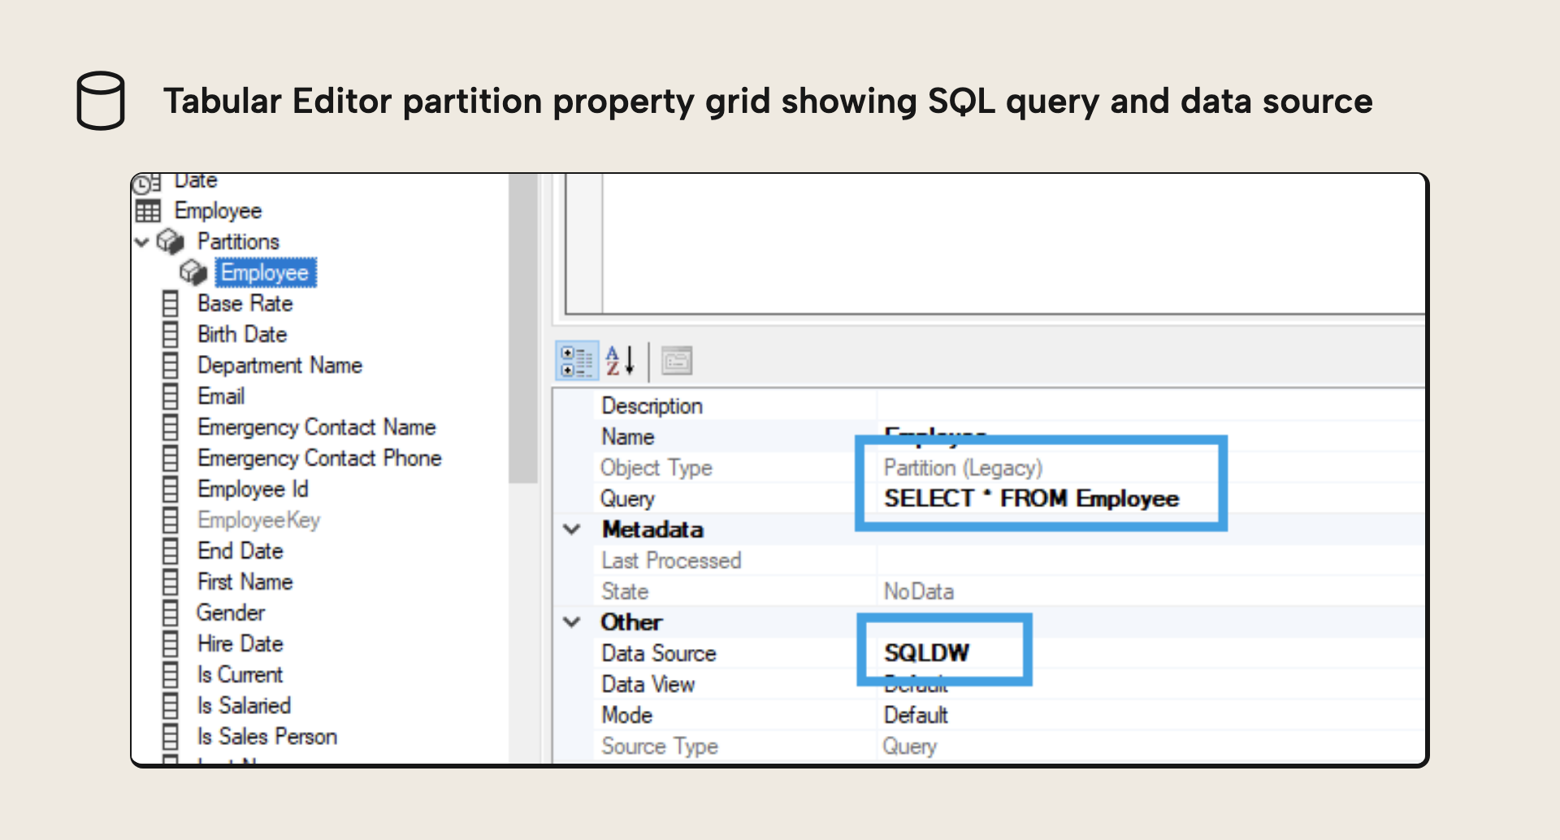Image resolution: width=1560 pixels, height=840 pixels.
Task: Click the First Name column icon
Action: point(171,582)
